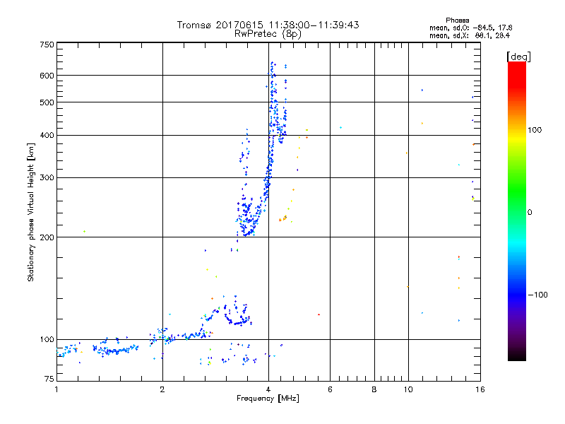
Task: Click the 4 MHz tick label
Action: pyautogui.click(x=268, y=389)
